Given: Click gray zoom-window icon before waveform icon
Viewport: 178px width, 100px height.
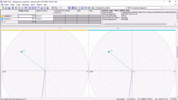Looking at the screenshot, I should pyautogui.click(x=76, y=8).
